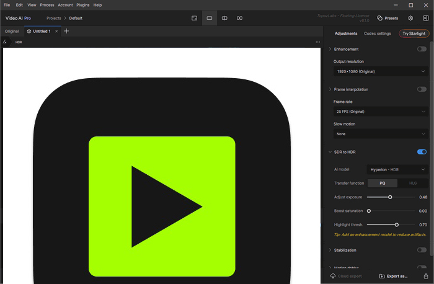Open the Help menu
Screen dimensions: 434x284
pyautogui.click(x=97, y=5)
